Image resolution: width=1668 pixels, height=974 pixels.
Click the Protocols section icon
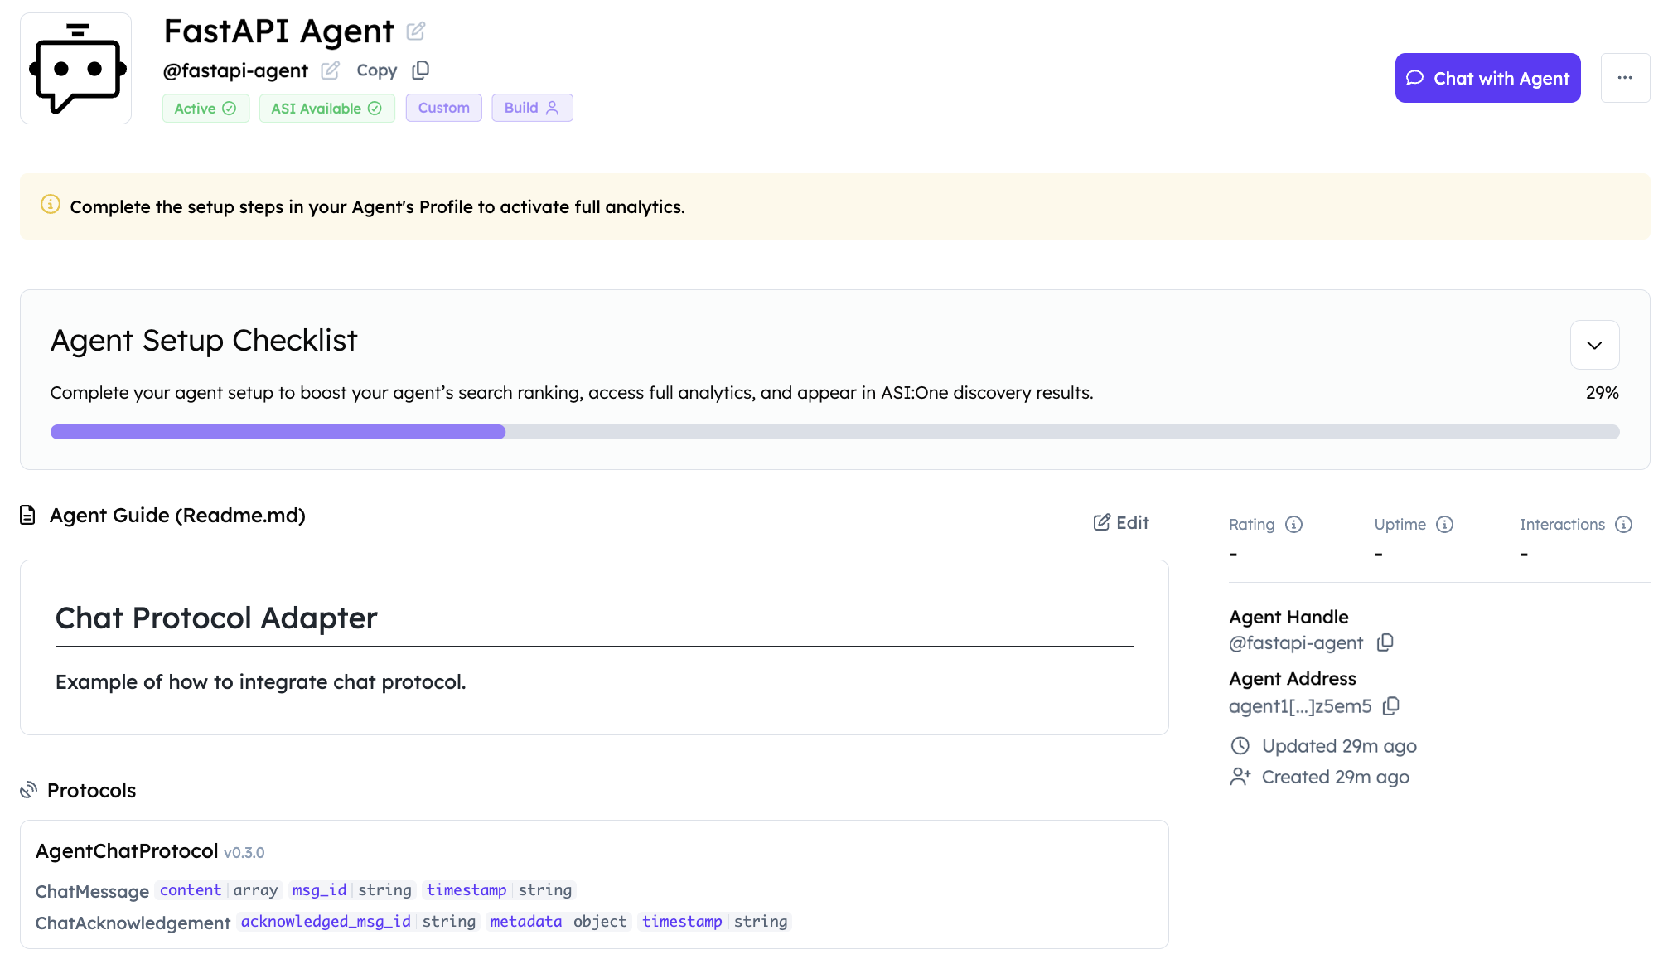[x=29, y=790]
